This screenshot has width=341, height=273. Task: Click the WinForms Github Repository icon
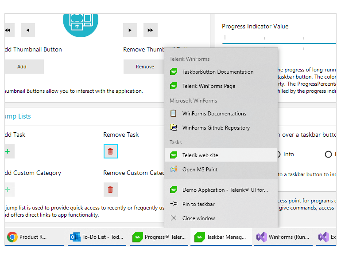click(x=174, y=127)
